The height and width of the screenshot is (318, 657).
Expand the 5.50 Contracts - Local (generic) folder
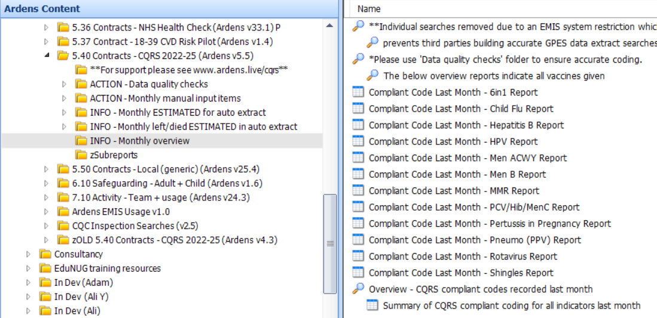pyautogui.click(x=47, y=169)
